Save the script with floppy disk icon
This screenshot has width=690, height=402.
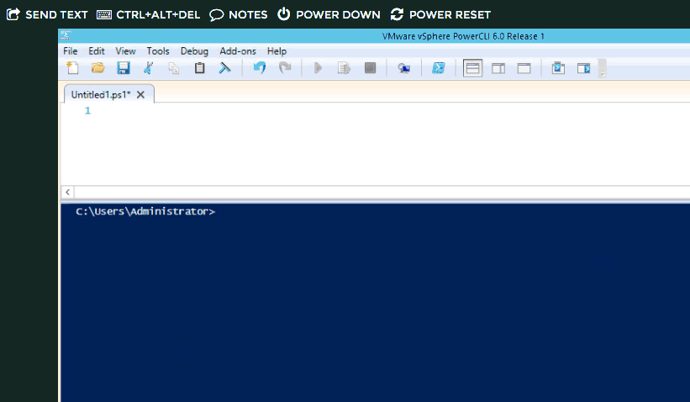coord(123,68)
